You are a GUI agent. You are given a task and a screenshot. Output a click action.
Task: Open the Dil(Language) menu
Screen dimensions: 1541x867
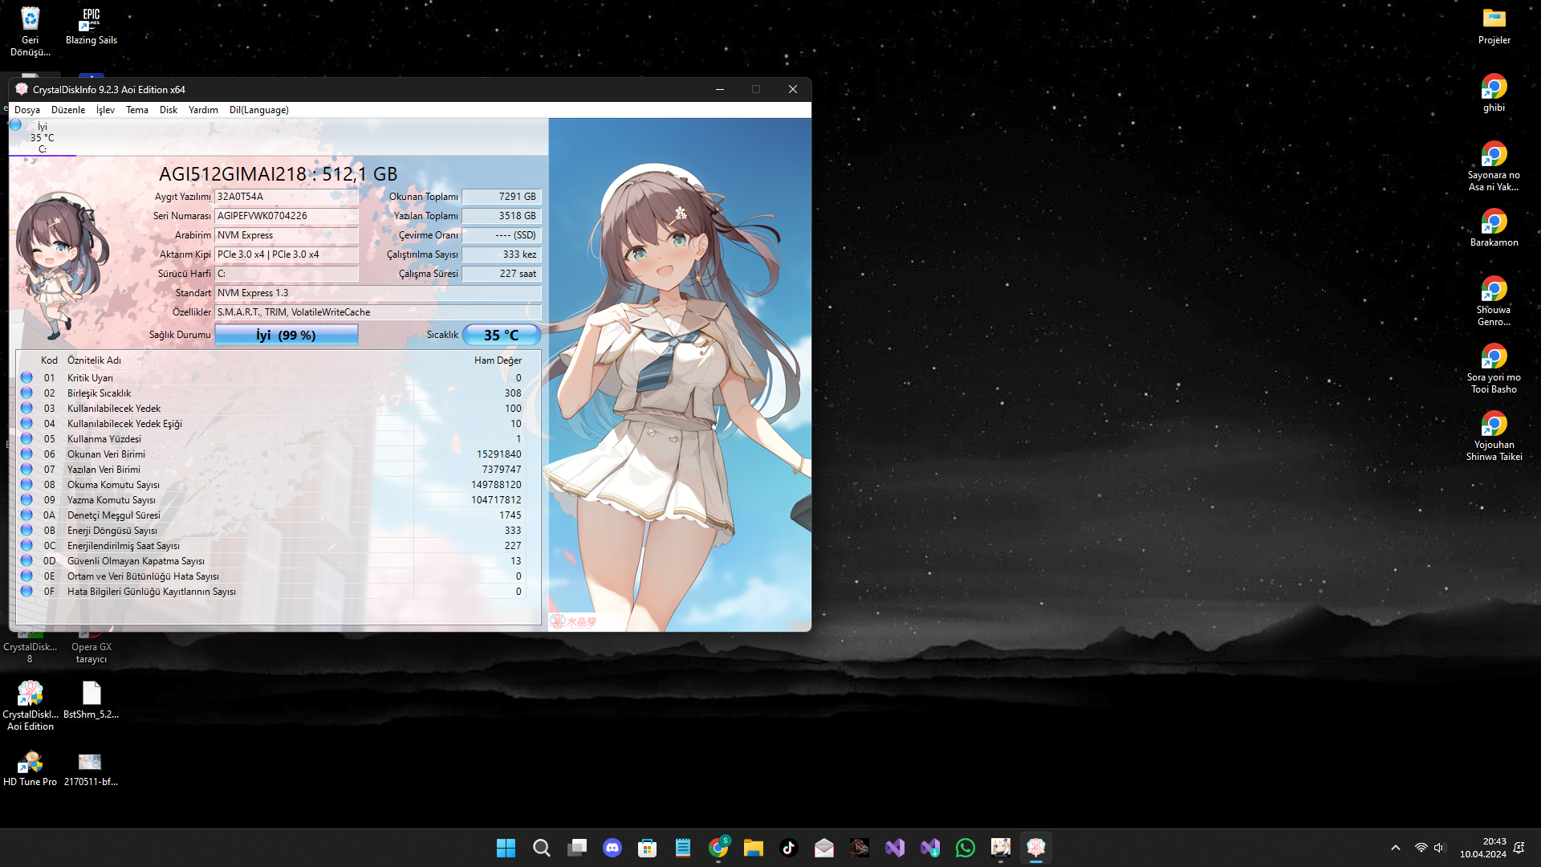tap(258, 110)
